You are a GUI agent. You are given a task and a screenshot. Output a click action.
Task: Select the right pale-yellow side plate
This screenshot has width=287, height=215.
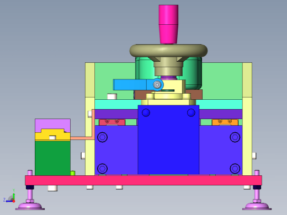[x=247, y=119]
